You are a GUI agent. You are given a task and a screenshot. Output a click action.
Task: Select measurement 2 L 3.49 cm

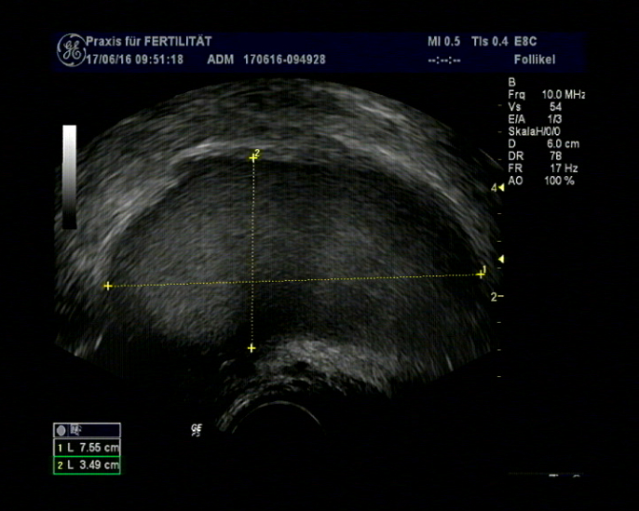[87, 464]
